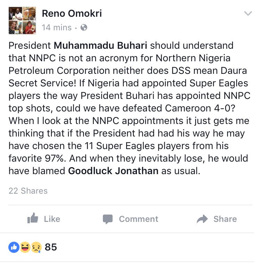Click the public globe privacy icon

84,28
